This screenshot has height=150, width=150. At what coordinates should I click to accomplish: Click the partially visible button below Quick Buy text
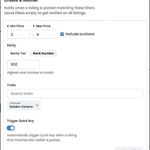point(129,149)
